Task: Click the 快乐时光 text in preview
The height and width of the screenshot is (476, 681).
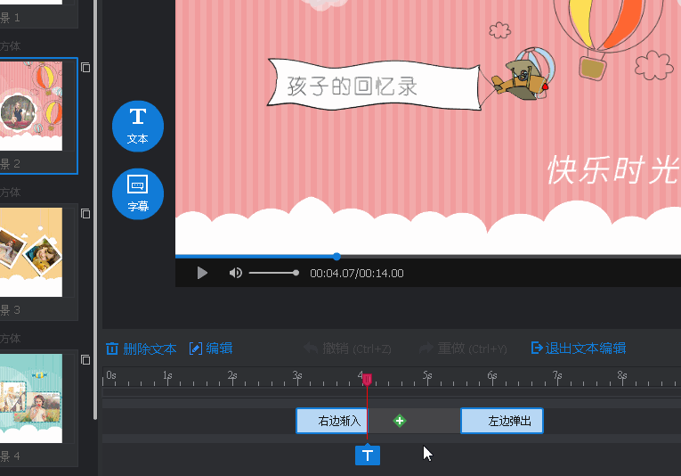Action: tap(613, 170)
